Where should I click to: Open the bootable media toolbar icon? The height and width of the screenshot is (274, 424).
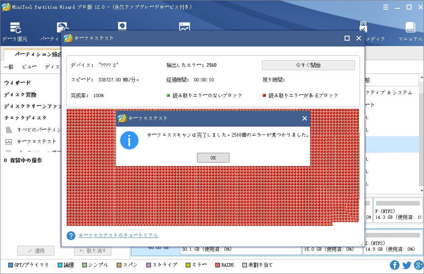coord(363,27)
